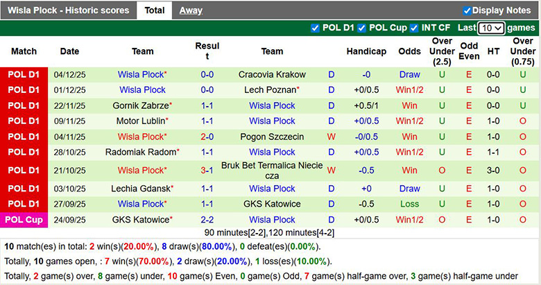Click the POL Cup league label
Viewport: 541px width, 285px height.
coord(24,220)
